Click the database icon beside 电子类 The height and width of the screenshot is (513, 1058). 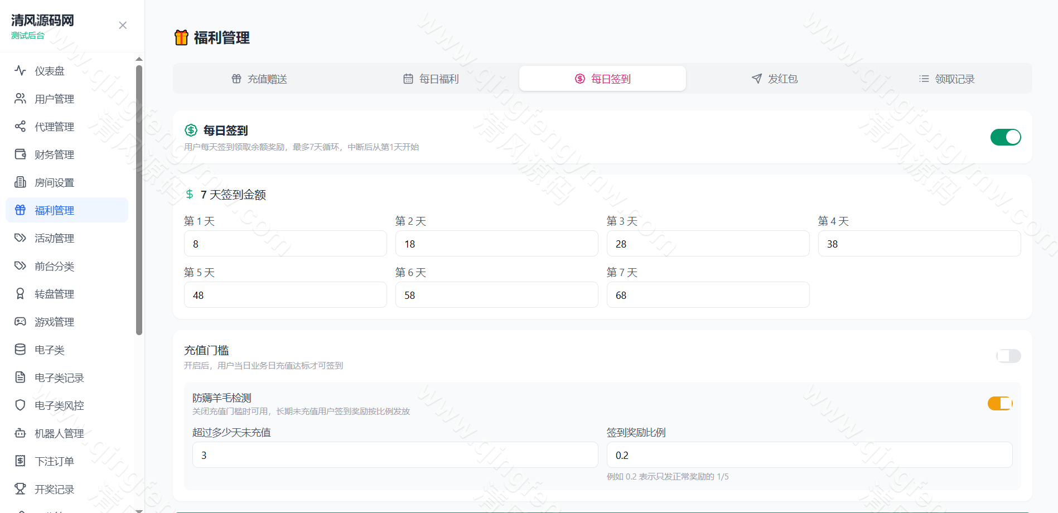[x=20, y=350]
